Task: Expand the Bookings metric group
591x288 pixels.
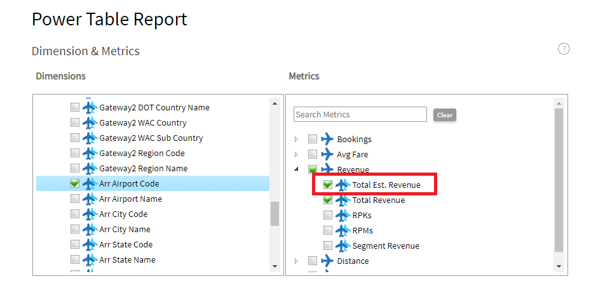Action: [296, 140]
